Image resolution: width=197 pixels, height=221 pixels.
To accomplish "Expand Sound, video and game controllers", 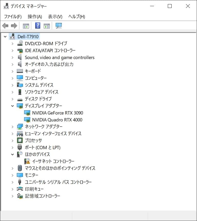I will click(x=13, y=57).
